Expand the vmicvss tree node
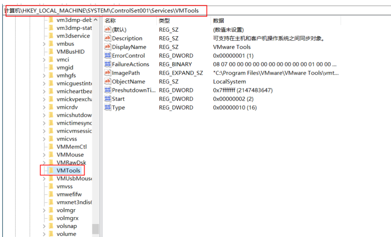This screenshot has width=391, height=237. click(44, 139)
